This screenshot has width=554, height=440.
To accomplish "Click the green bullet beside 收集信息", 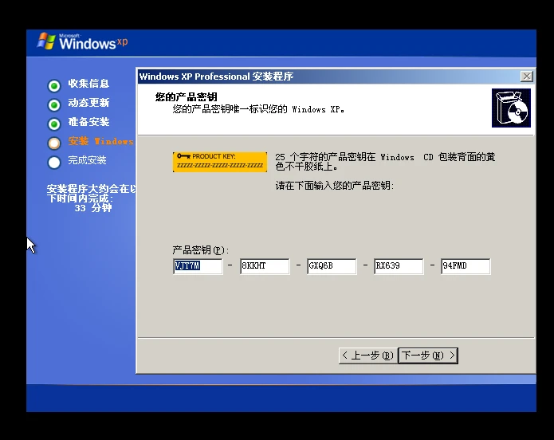I will pos(54,86).
